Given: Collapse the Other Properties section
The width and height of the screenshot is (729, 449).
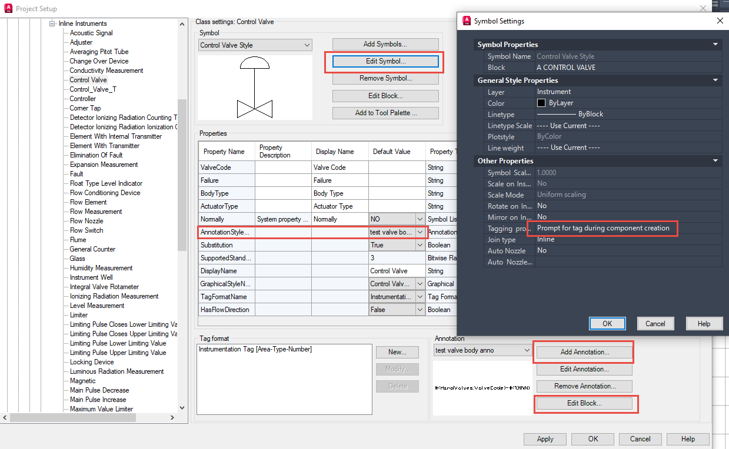Looking at the screenshot, I should 715,160.
